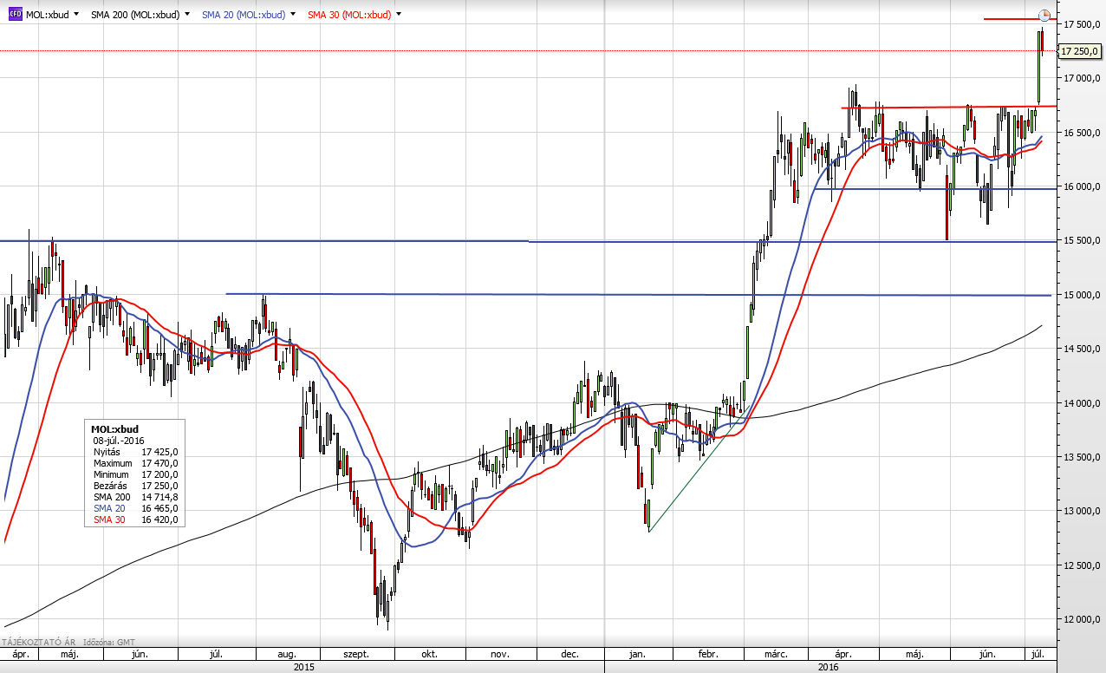The image size is (1106, 673).
Task: Click the CFD instrument icon
Action: (16, 15)
